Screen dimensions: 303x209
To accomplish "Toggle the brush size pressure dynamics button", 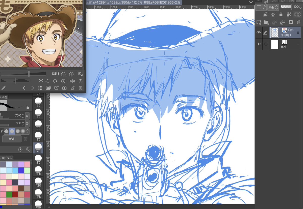I will 28,115.
